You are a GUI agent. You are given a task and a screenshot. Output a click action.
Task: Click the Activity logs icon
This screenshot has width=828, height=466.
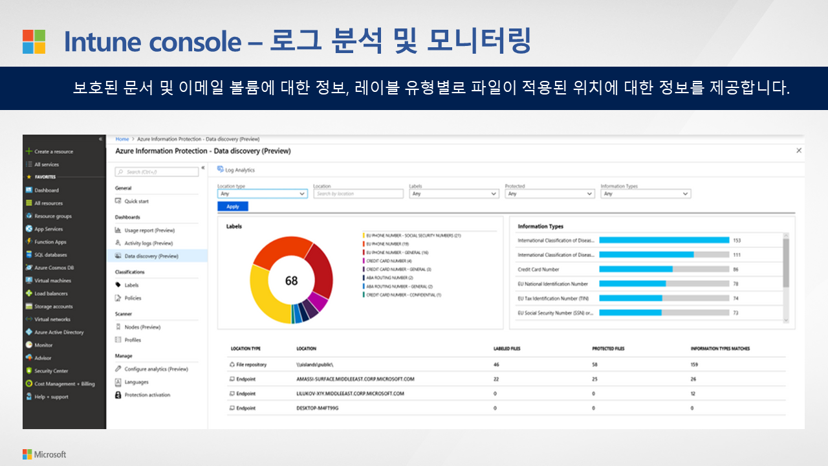click(x=118, y=243)
